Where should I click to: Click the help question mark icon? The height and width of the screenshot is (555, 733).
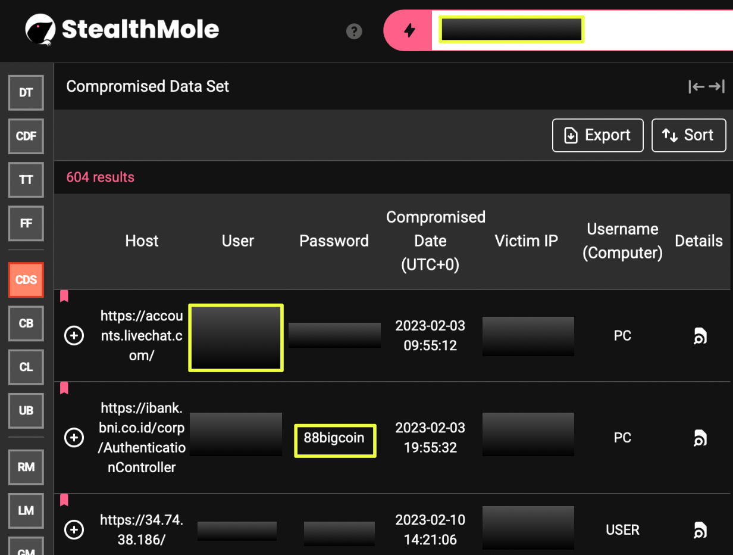tap(354, 31)
